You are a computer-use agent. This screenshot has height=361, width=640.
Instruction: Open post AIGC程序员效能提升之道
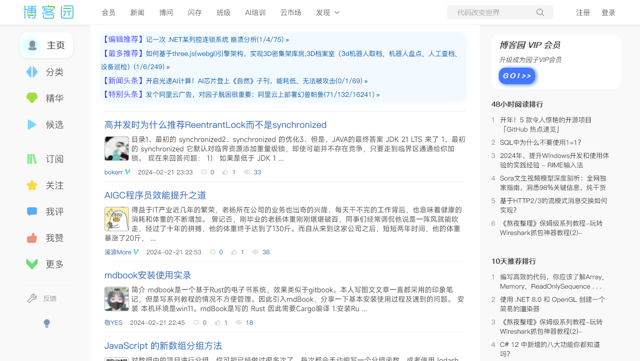[155, 195]
